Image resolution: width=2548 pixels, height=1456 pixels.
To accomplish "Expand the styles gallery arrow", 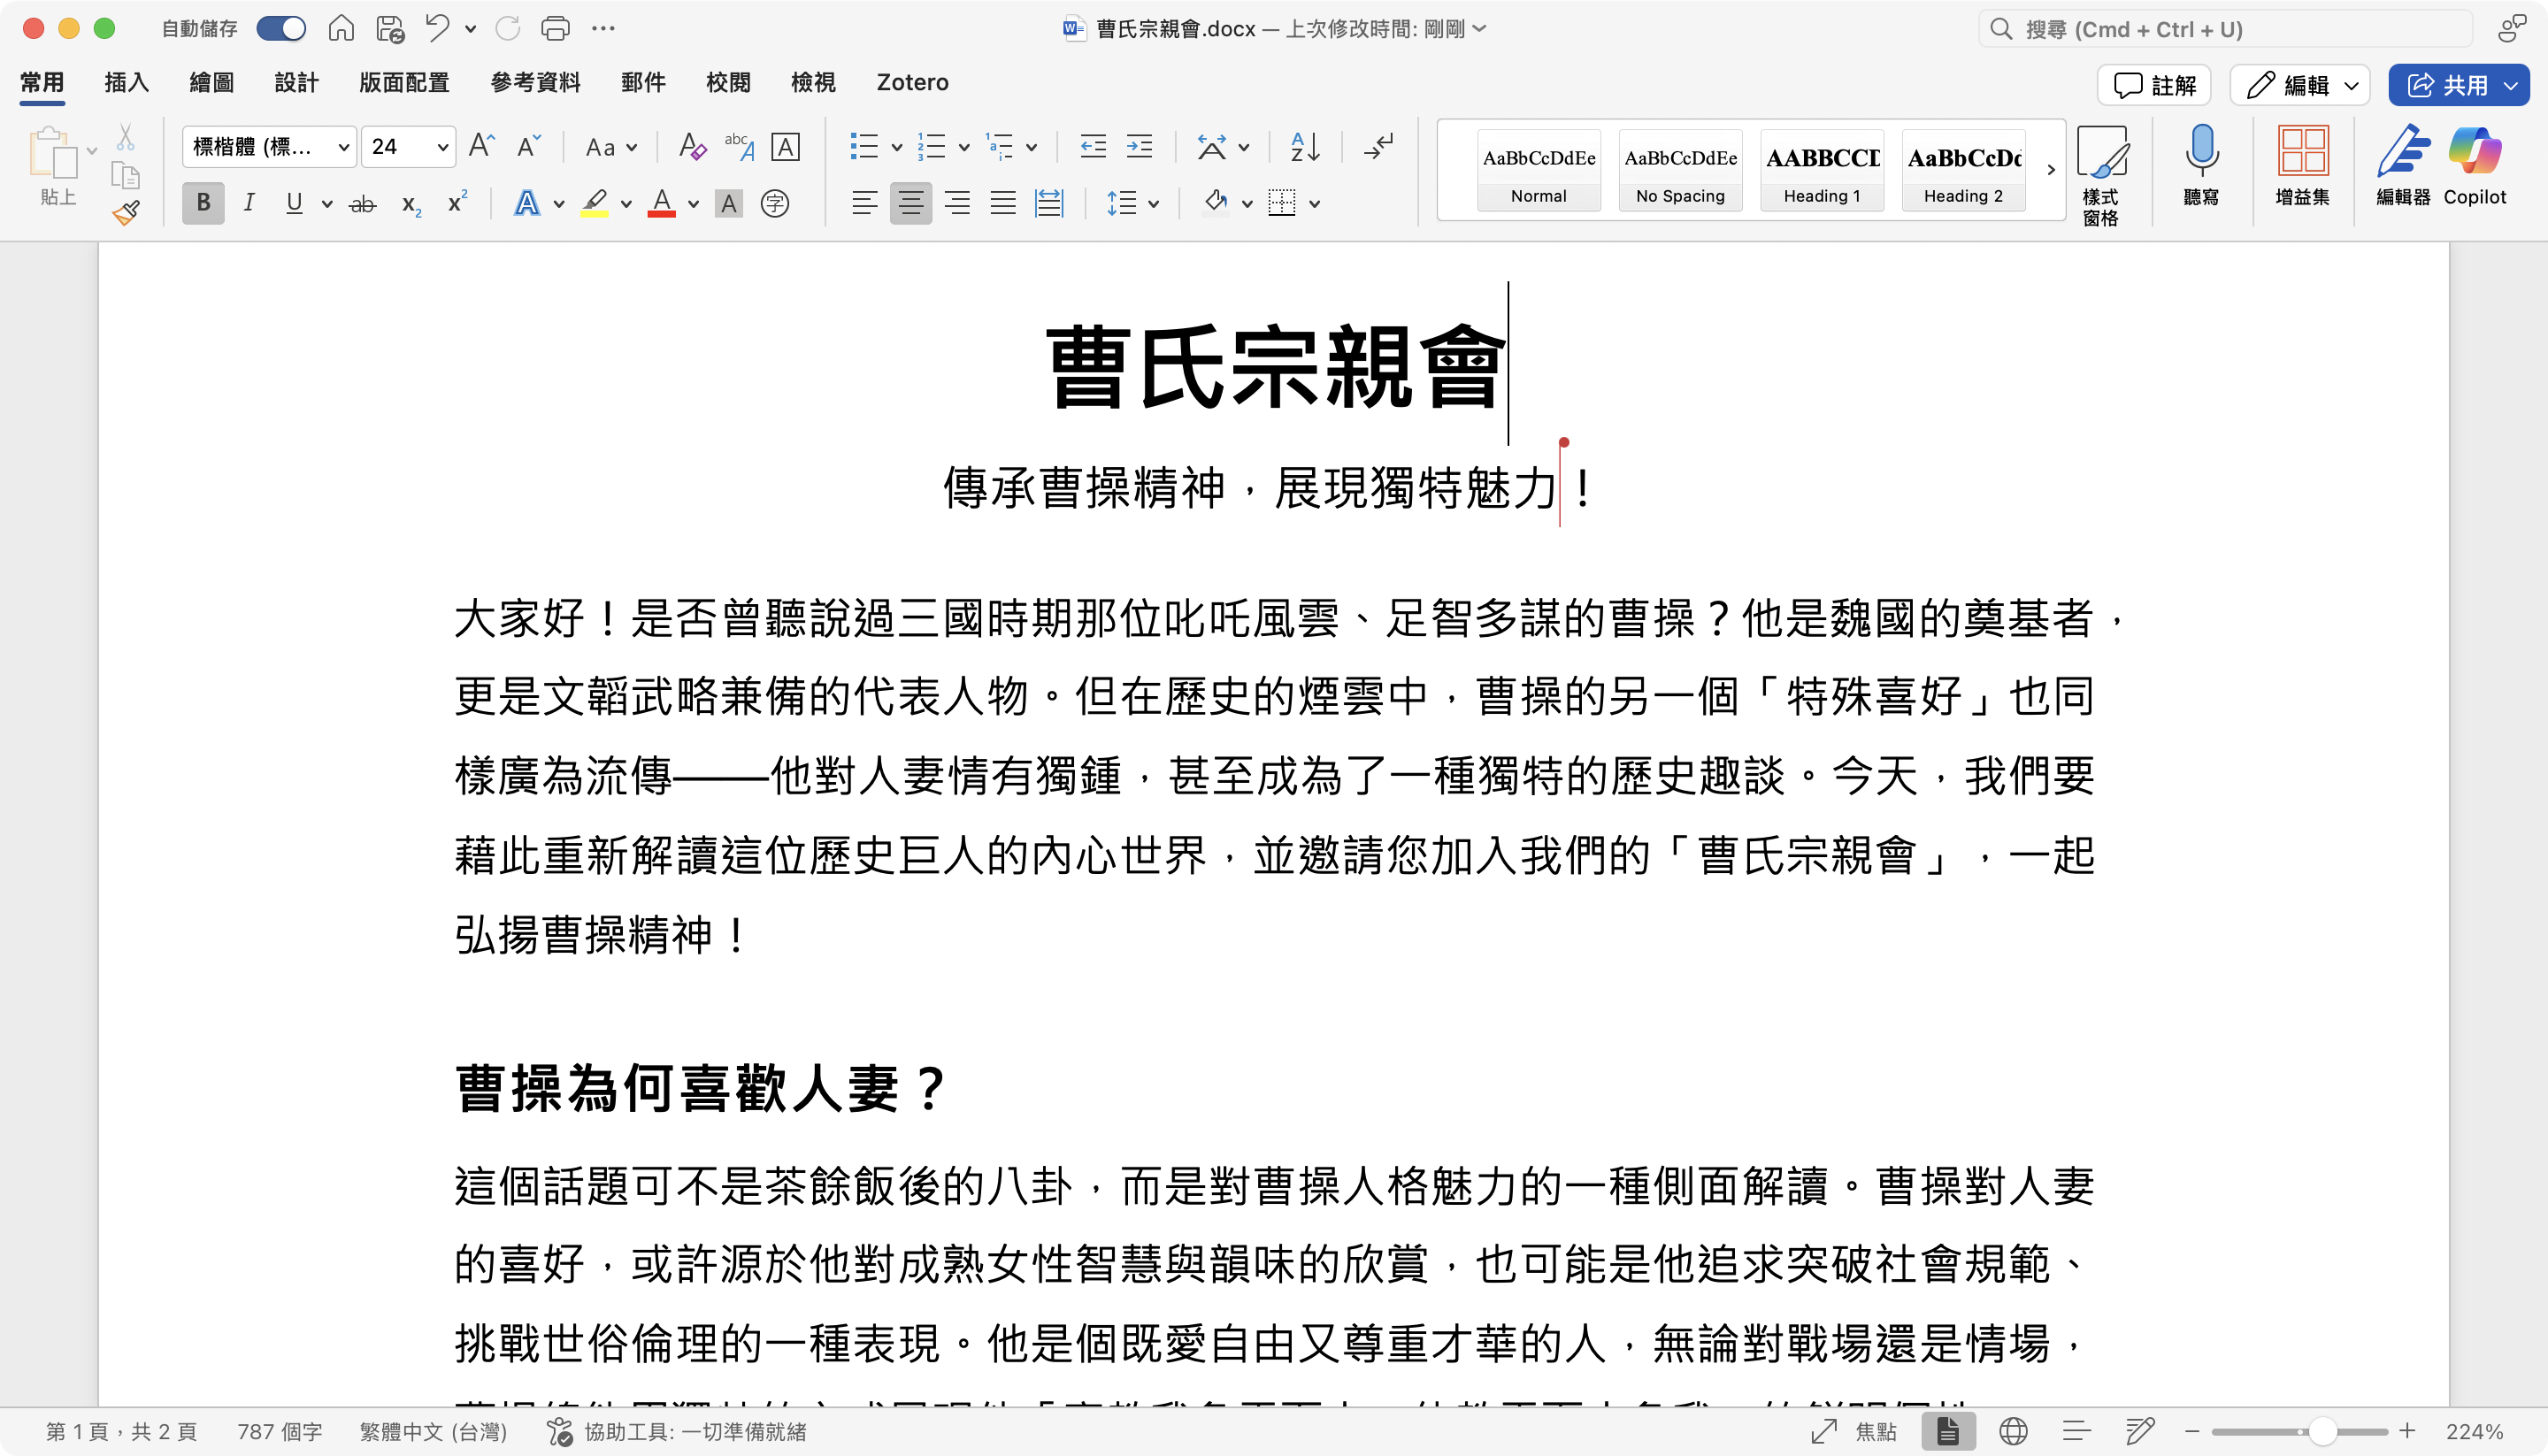I will point(2051,170).
